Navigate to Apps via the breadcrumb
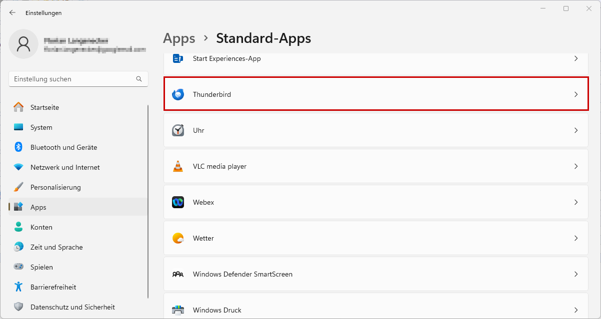This screenshot has height=319, width=601. tap(179, 38)
